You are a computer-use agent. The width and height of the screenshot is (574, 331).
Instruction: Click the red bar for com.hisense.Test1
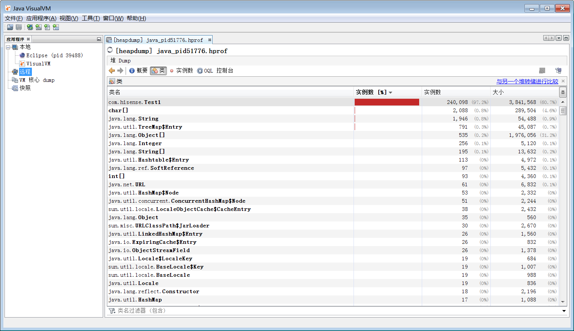[387, 102]
